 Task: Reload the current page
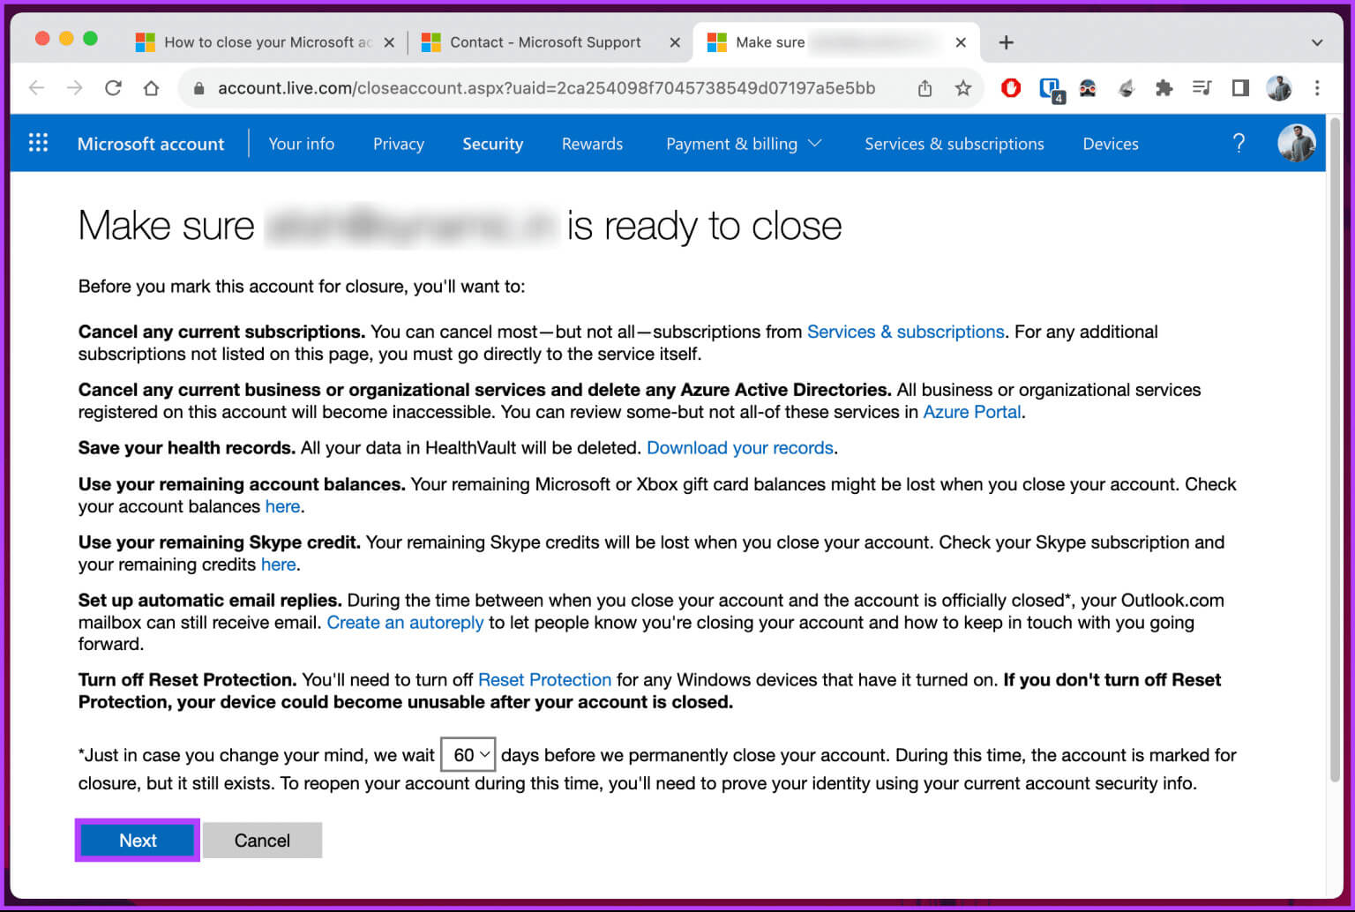pyautogui.click(x=113, y=88)
